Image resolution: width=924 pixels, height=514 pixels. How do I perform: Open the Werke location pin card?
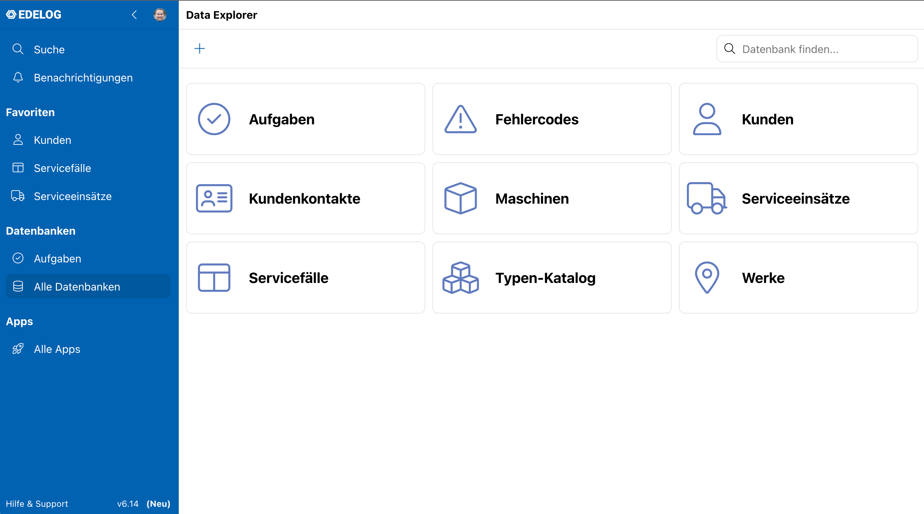click(798, 278)
